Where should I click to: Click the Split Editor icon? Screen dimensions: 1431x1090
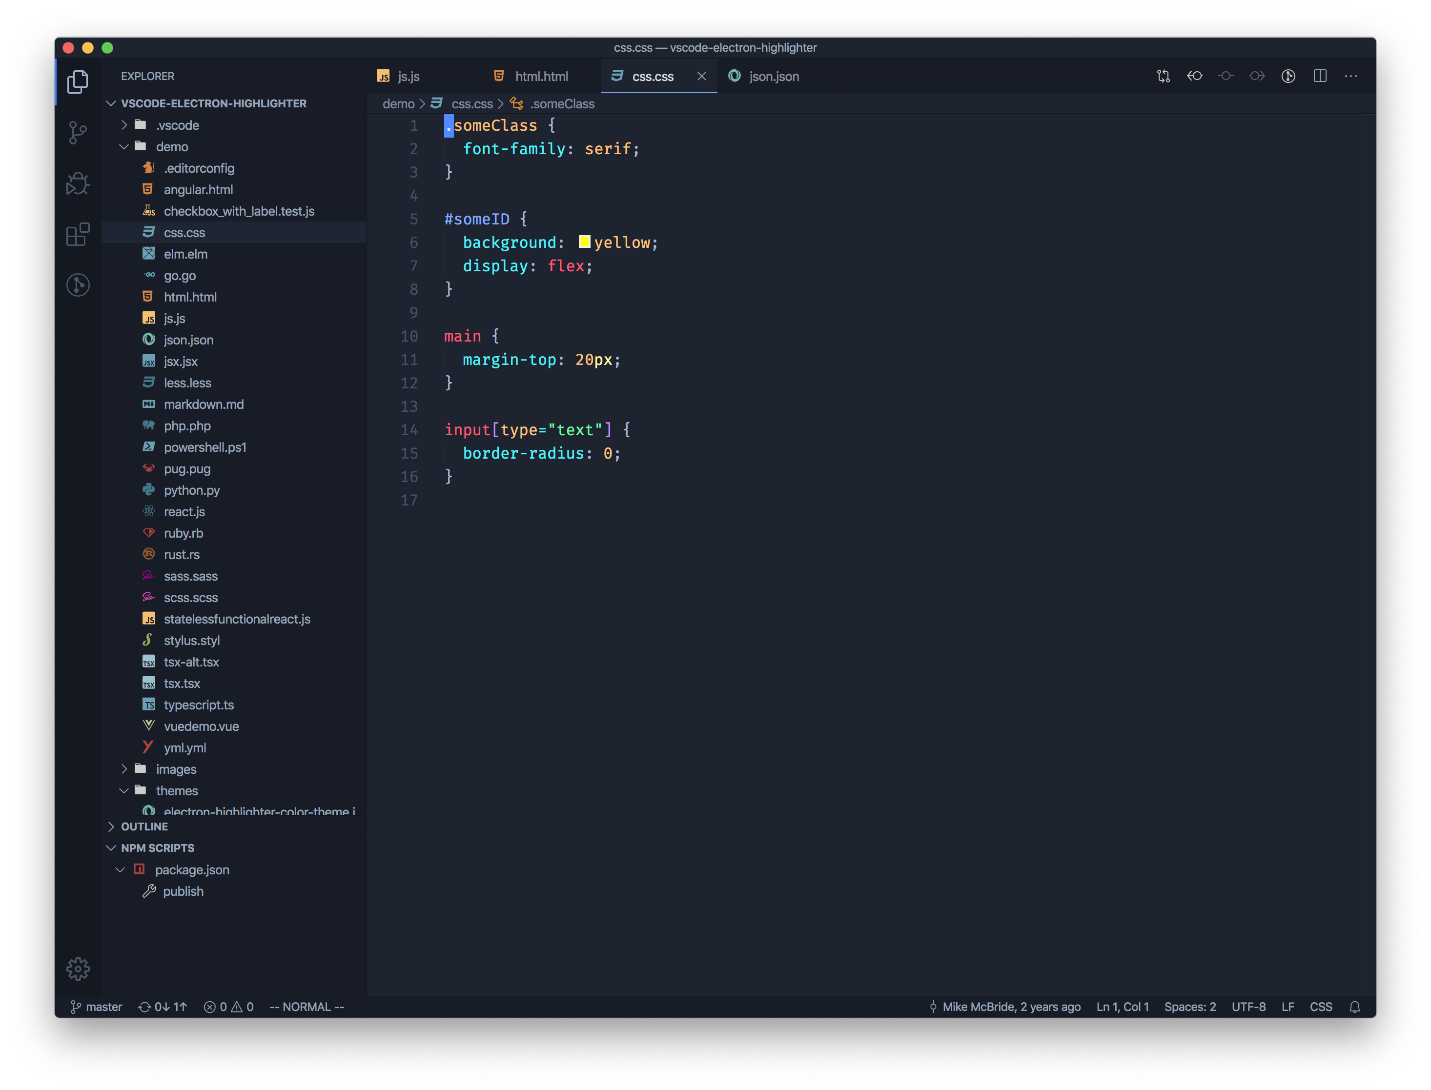(x=1319, y=76)
